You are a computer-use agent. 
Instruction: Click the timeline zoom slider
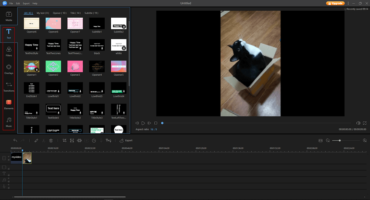[340, 141]
